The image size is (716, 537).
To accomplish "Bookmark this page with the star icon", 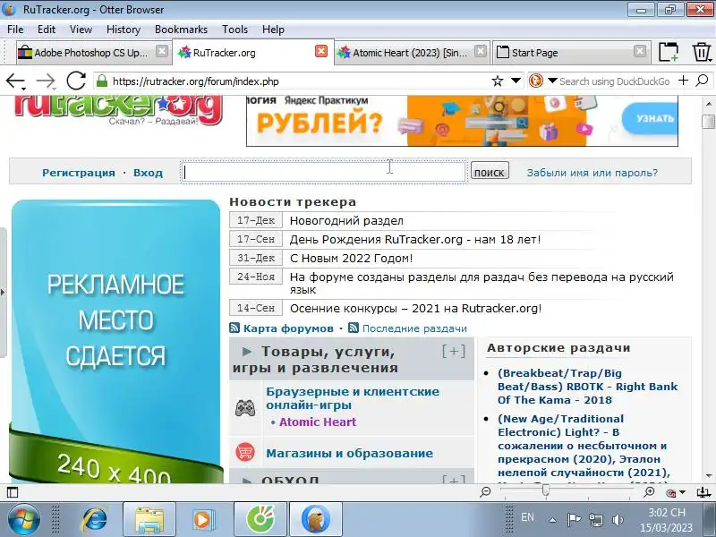I will 498,81.
